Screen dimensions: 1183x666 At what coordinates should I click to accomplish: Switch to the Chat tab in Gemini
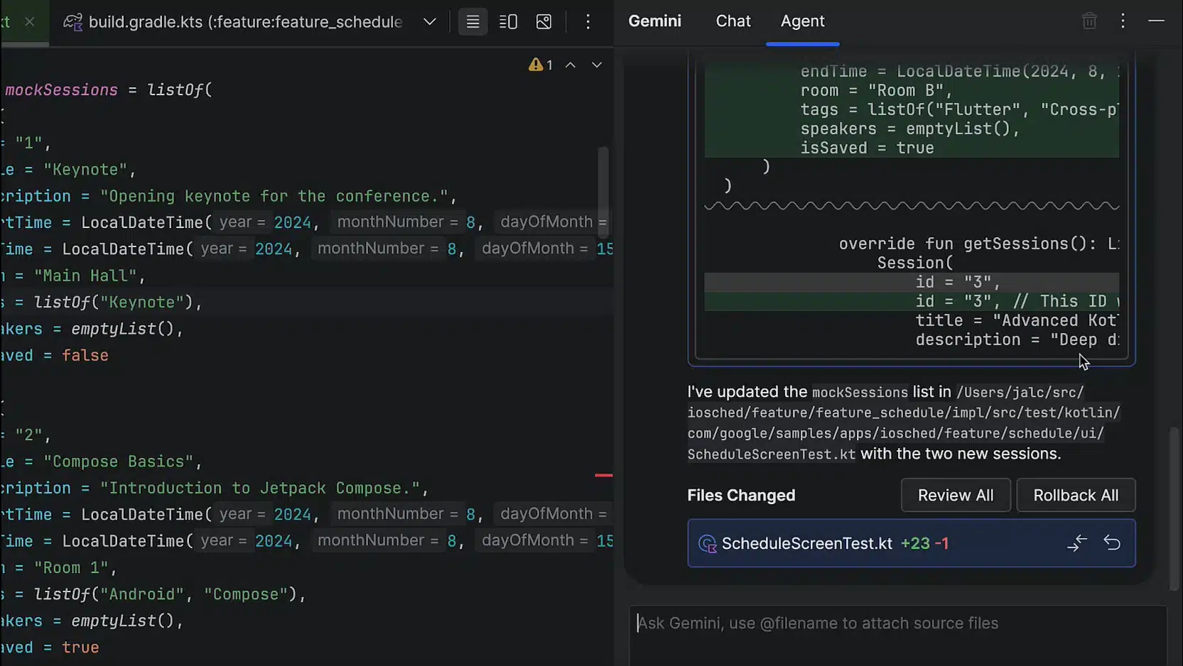(x=733, y=21)
